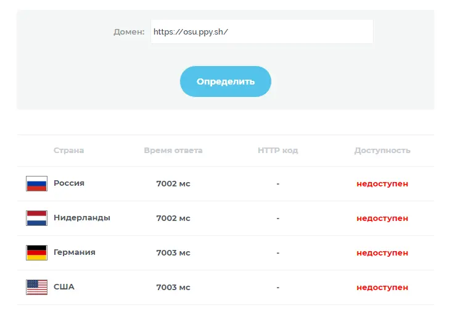Screen dimensions: 455x316
Task: Click недоступен status in США row
Action: [x=382, y=288]
